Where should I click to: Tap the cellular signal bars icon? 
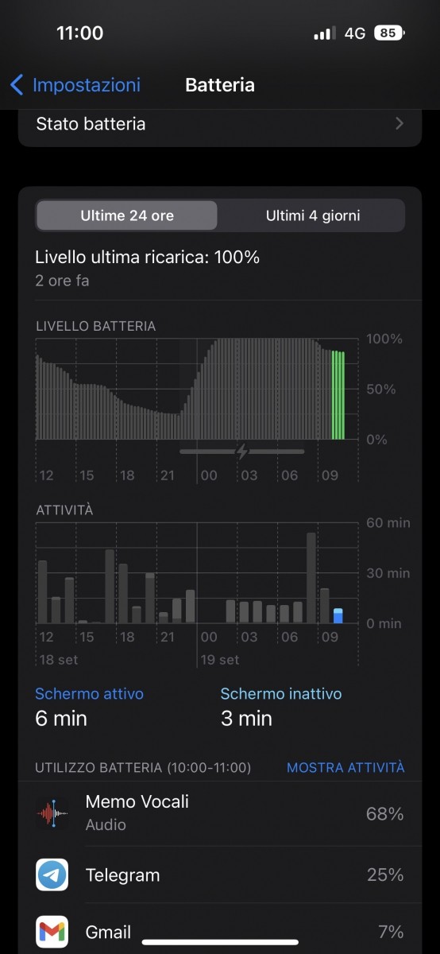(x=324, y=33)
